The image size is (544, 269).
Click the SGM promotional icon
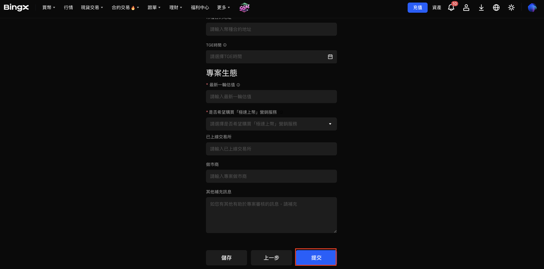click(244, 8)
